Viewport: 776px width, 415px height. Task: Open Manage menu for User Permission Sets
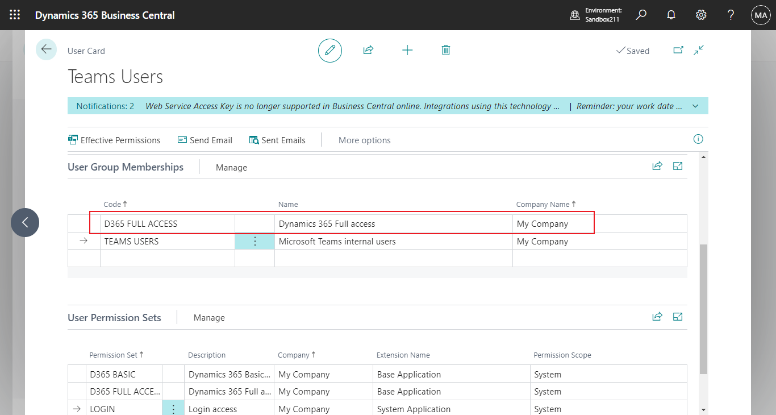point(209,318)
